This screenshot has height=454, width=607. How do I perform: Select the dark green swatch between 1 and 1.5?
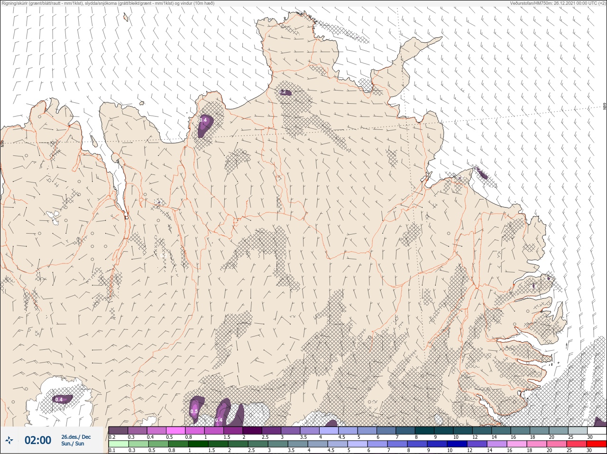click(197, 444)
